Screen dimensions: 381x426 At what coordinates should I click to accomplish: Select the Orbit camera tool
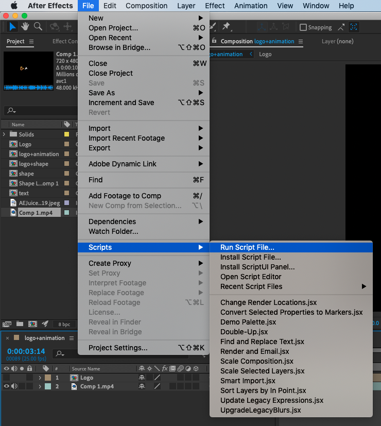(54, 27)
